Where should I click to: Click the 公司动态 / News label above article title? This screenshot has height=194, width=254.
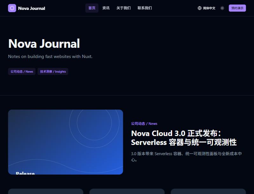point(144,124)
